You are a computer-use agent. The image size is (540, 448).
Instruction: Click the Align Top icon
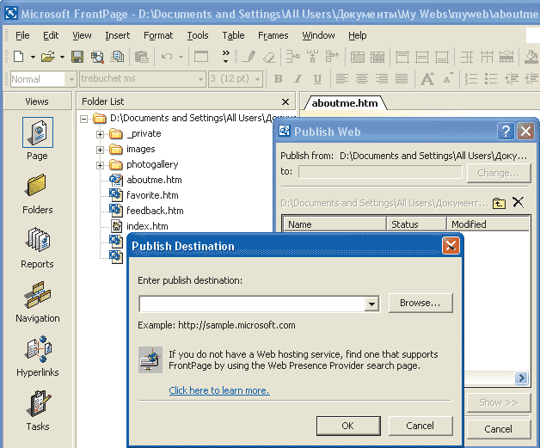pyautogui.click(x=402, y=57)
